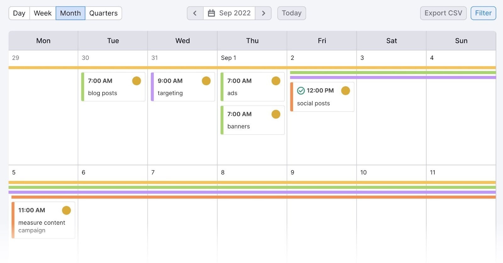
Task: Advance to next month with right chevron
Action: tap(263, 13)
